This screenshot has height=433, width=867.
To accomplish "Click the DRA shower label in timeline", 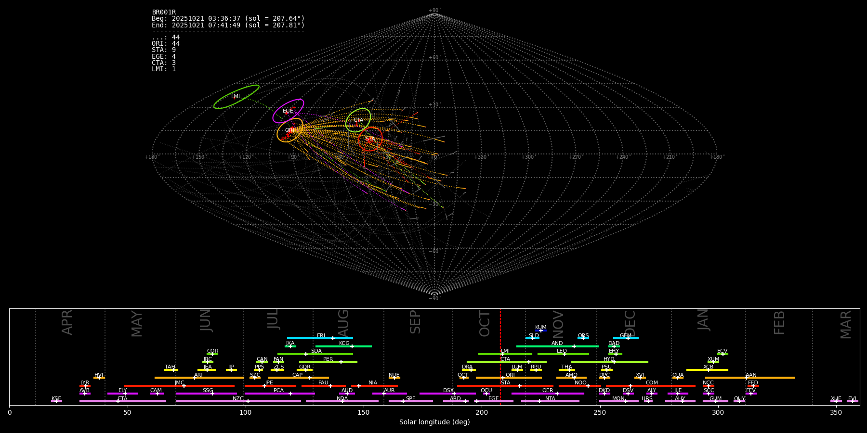I will click(x=467, y=367).
